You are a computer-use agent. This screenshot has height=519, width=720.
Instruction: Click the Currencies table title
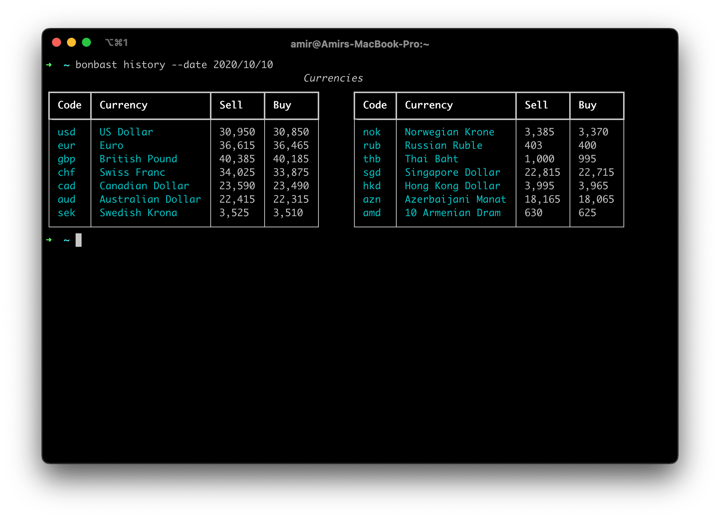[x=333, y=78]
